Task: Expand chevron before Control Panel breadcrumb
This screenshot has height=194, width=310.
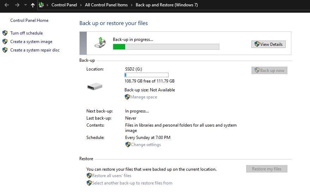Action: pyautogui.click(x=48, y=5)
